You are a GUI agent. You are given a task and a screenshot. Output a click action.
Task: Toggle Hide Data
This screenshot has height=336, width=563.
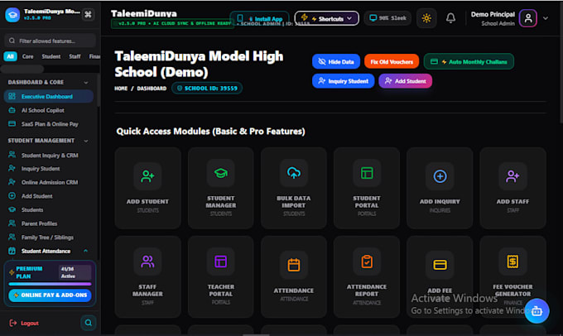pyautogui.click(x=336, y=62)
